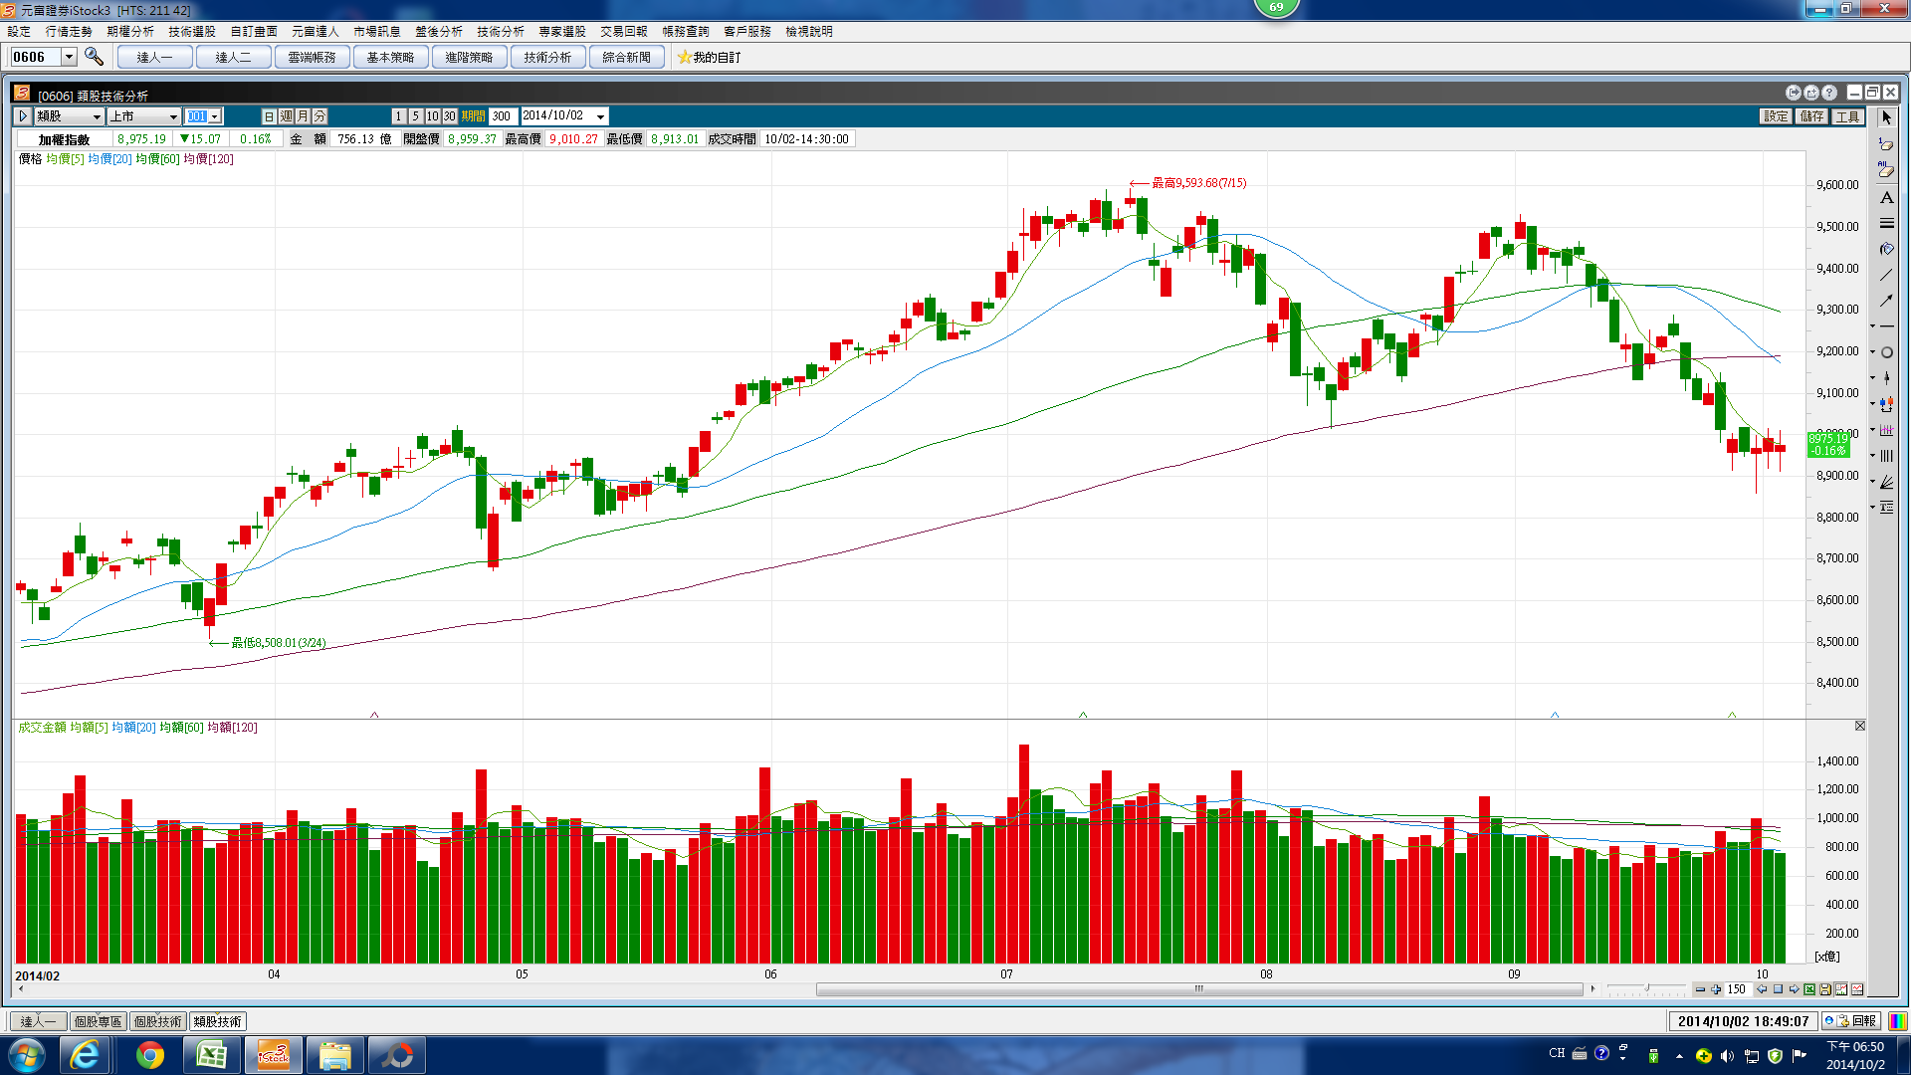This screenshot has width=1911, height=1075.
Task: Select the candlestick marker tool
Action: click(1887, 378)
